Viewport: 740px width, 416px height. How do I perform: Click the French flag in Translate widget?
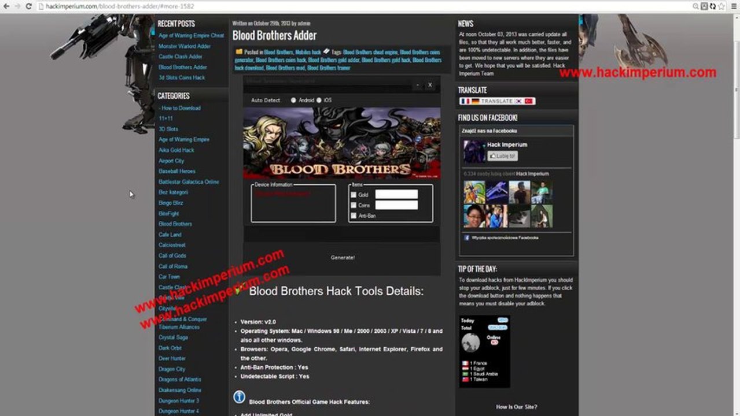pos(466,101)
